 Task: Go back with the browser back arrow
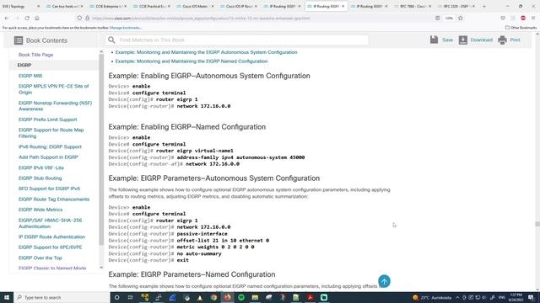pos(7,19)
